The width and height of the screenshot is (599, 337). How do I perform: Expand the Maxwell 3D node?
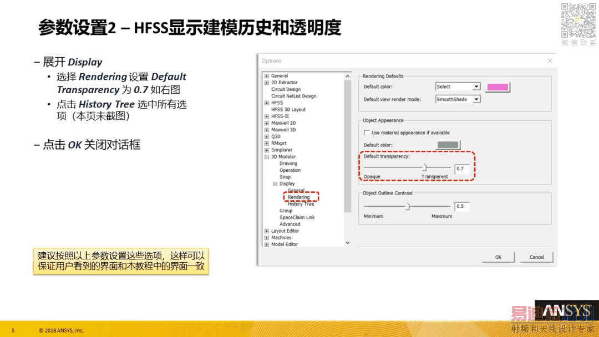click(267, 130)
